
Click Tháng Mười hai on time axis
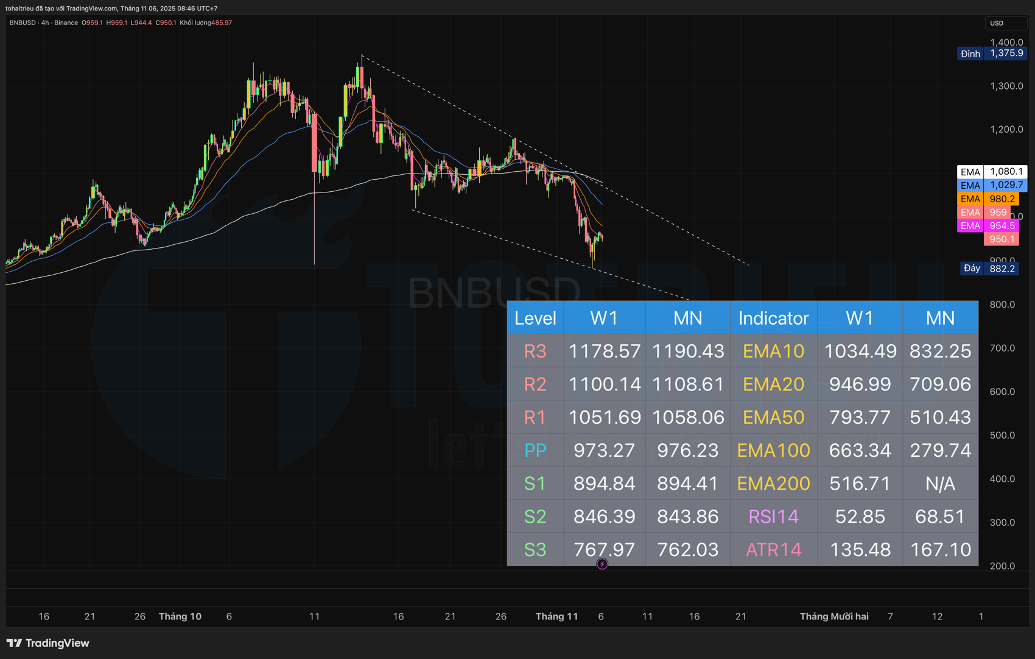(833, 616)
